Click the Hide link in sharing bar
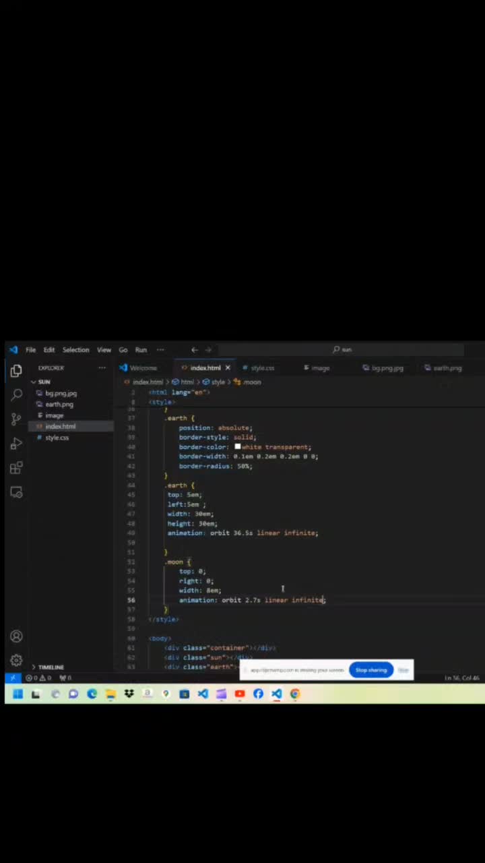Viewport: 485px width, 863px height. click(403, 670)
